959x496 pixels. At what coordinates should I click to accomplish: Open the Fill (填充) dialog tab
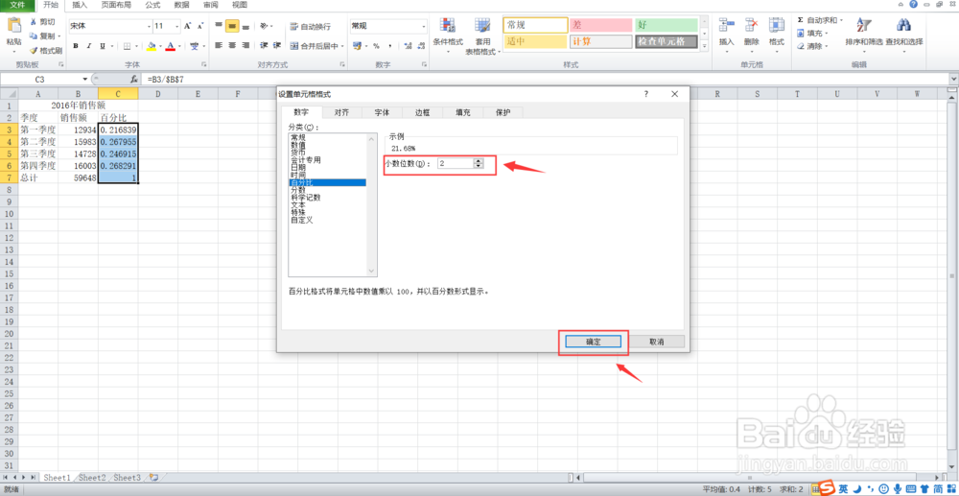463,112
